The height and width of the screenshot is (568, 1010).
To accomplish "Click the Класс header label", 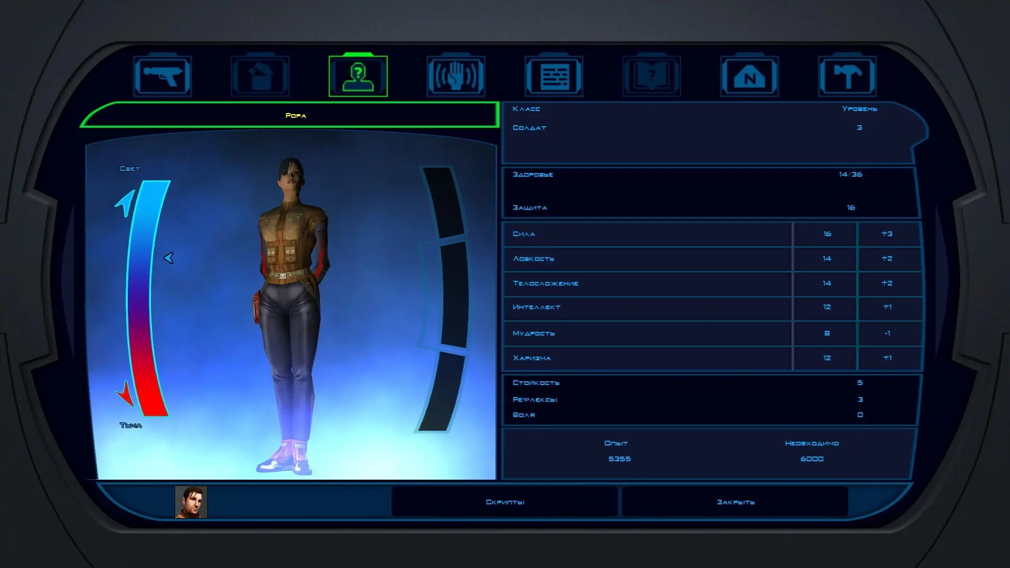I will [526, 109].
